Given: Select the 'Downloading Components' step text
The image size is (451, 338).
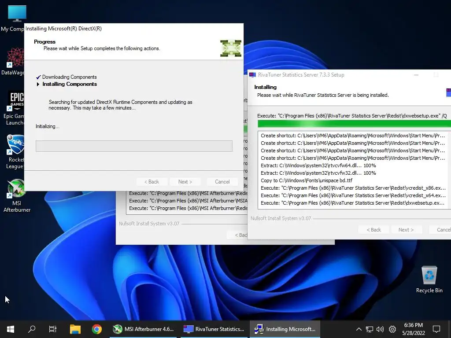Looking at the screenshot, I should pyautogui.click(x=69, y=77).
